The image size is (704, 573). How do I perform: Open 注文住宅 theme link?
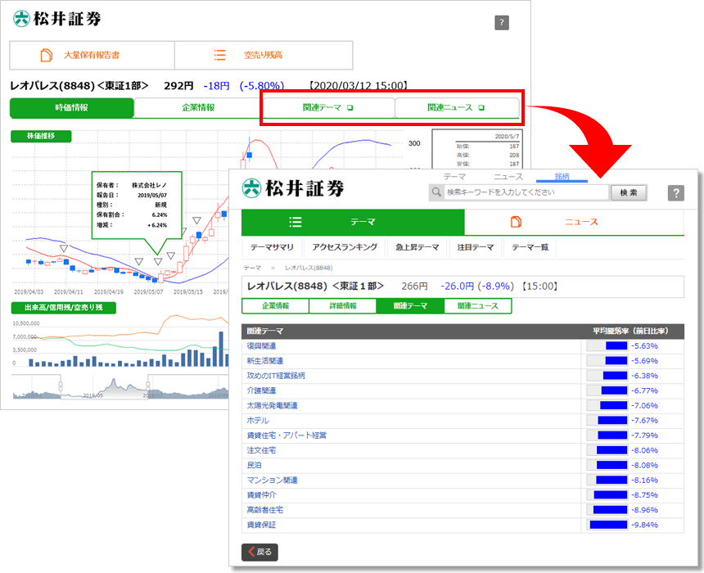(x=261, y=450)
